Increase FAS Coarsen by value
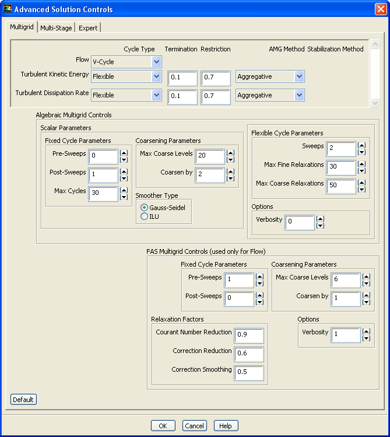 pos(366,295)
